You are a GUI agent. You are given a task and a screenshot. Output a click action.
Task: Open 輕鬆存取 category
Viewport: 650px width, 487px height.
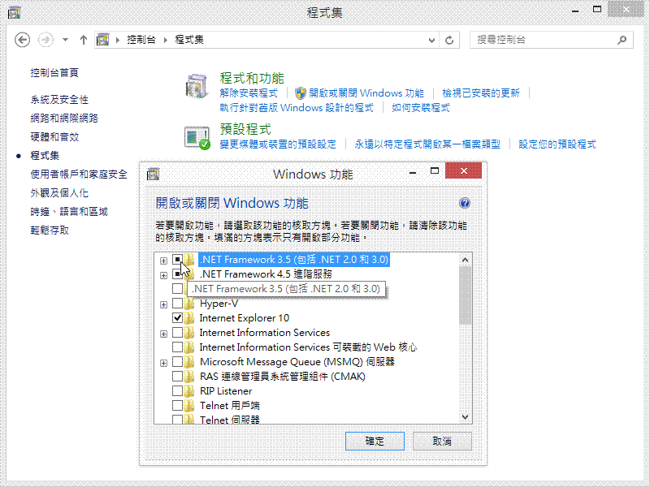click(50, 231)
